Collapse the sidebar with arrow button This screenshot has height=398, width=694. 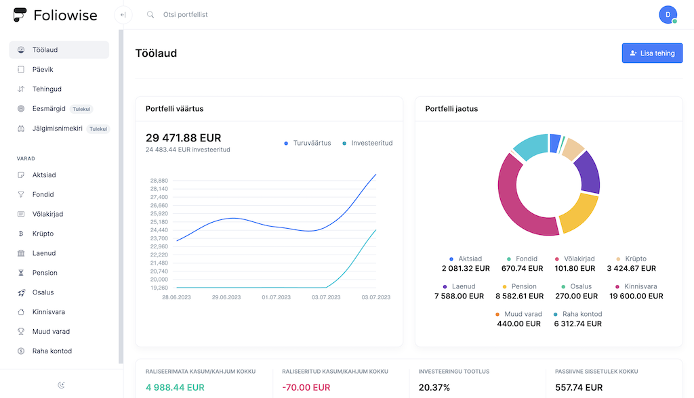point(123,15)
